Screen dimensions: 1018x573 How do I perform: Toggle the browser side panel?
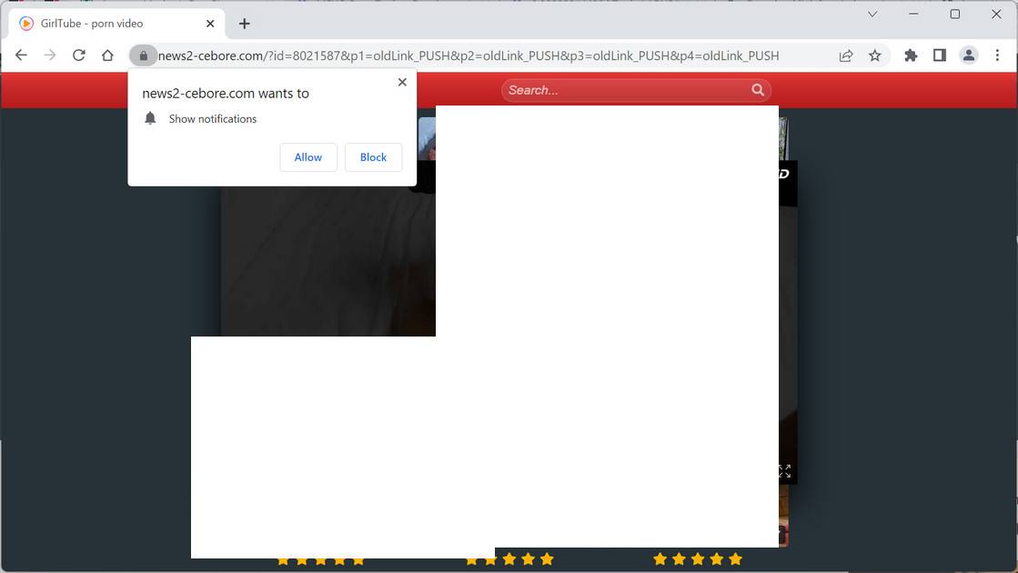pos(940,55)
